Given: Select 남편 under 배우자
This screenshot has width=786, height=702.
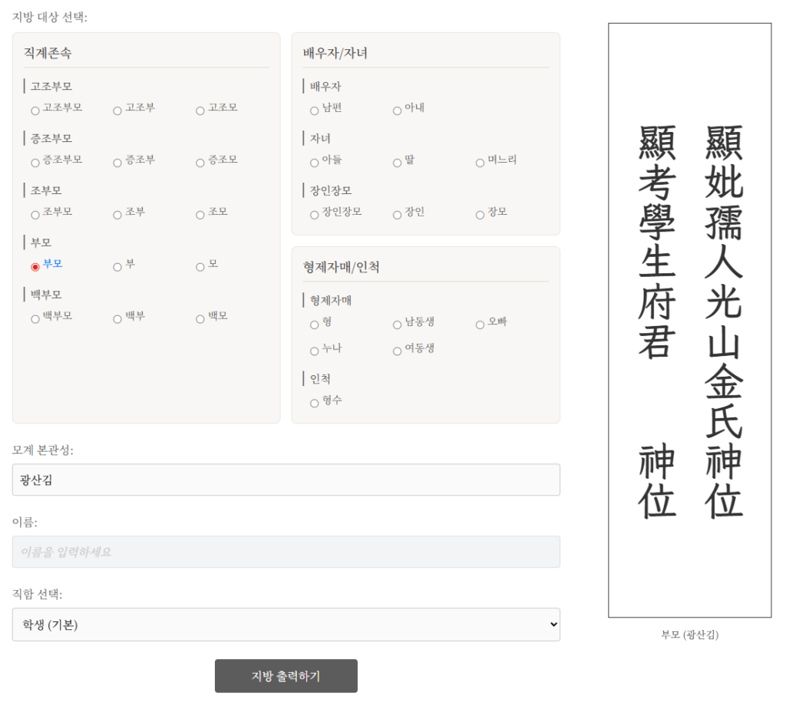Looking at the screenshot, I should click(x=315, y=110).
